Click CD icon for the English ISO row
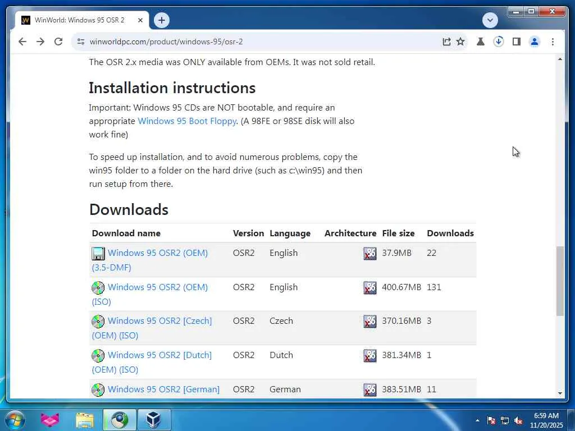This screenshot has height=431, width=575. coord(98,288)
